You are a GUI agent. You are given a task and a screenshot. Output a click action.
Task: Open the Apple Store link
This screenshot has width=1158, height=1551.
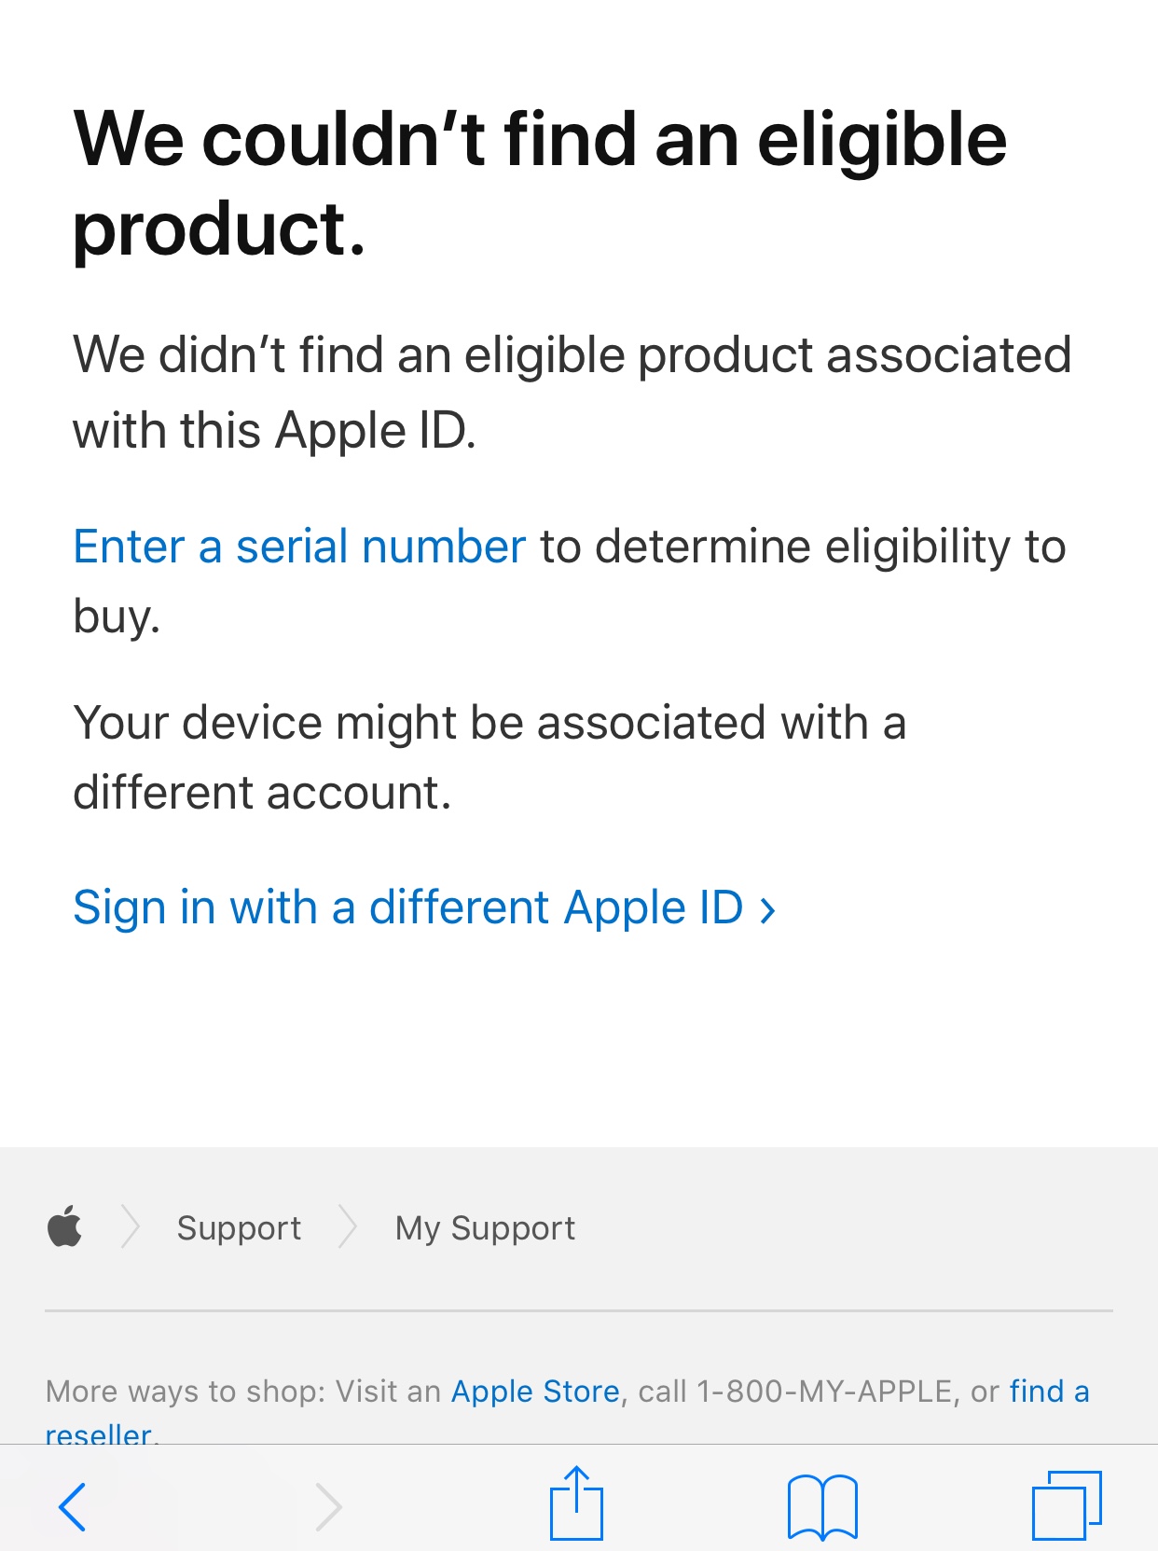tap(535, 1392)
